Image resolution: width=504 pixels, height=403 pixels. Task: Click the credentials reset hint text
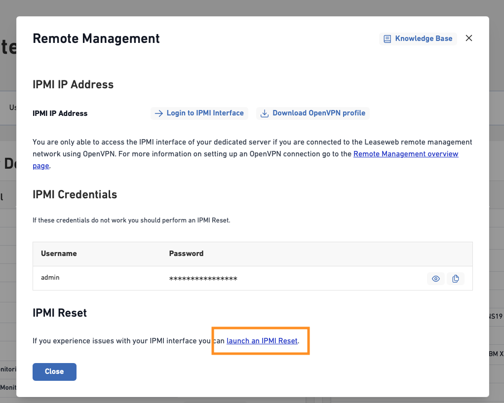coord(131,220)
